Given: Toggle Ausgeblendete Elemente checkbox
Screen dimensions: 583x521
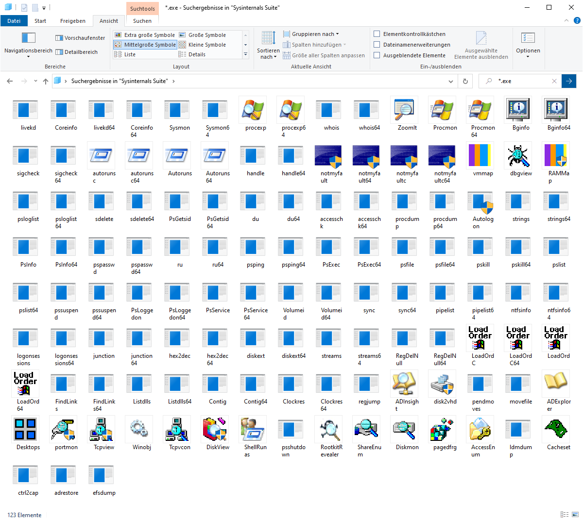Looking at the screenshot, I should click(377, 55).
